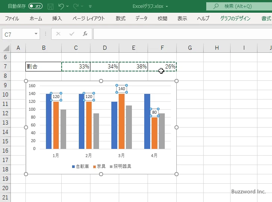This screenshot has height=202, width=272.
Task: Select column header G
Action: [x=190, y=48]
